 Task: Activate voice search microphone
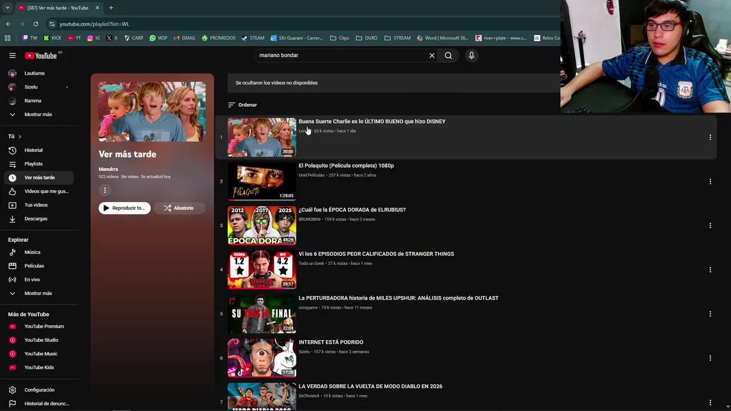coord(471,55)
